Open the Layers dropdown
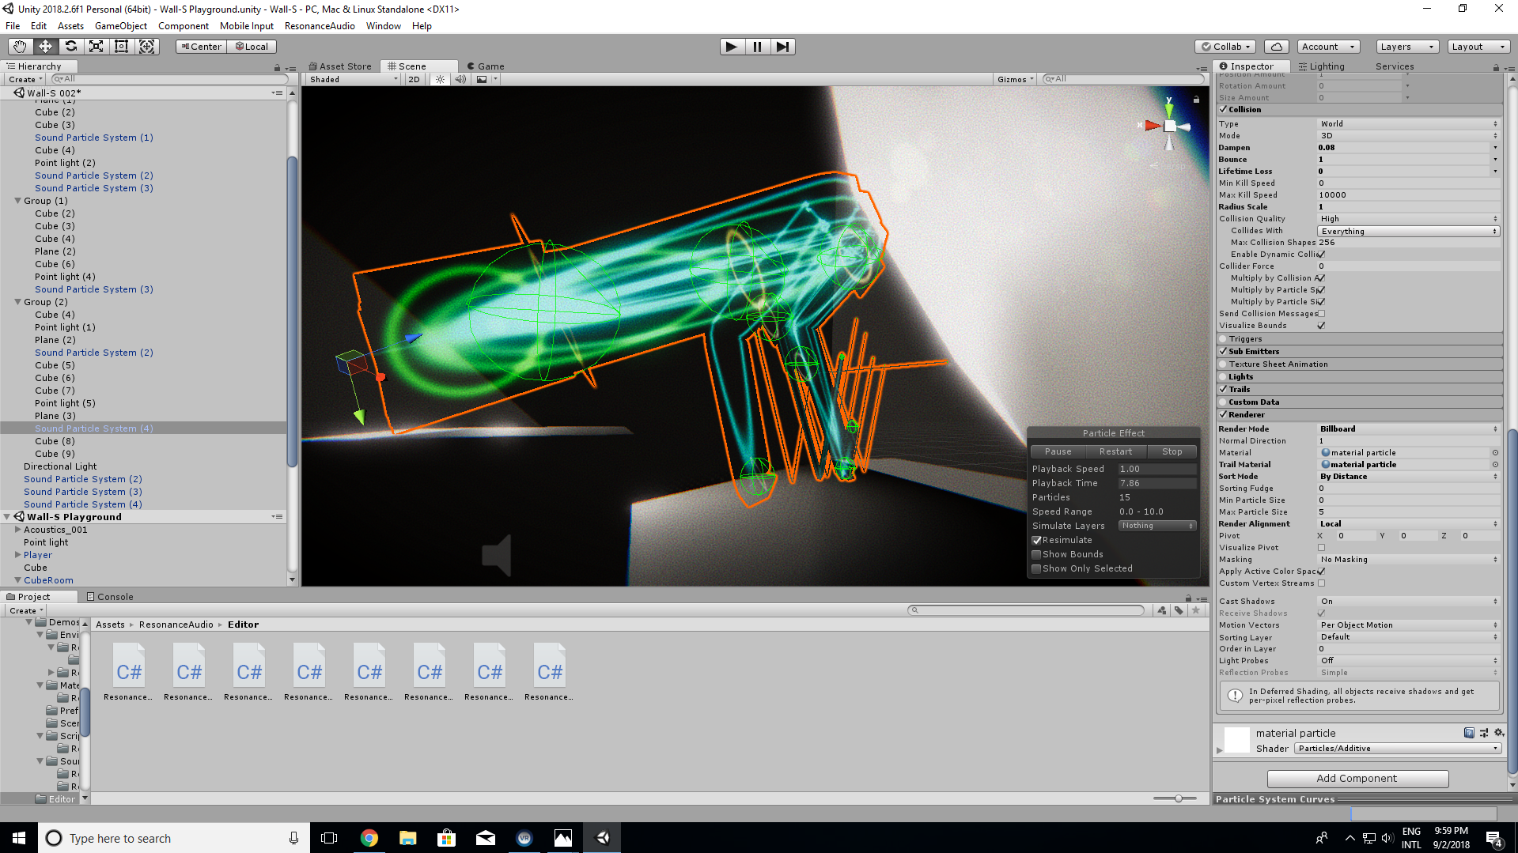Viewport: 1518px width, 853px height. [1406, 47]
